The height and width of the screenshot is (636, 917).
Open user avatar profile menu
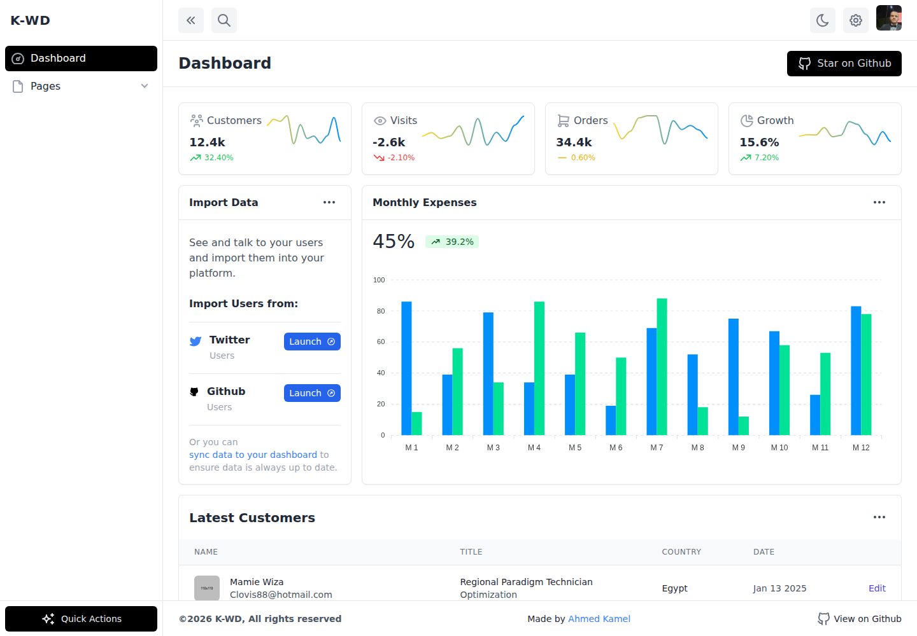click(889, 18)
